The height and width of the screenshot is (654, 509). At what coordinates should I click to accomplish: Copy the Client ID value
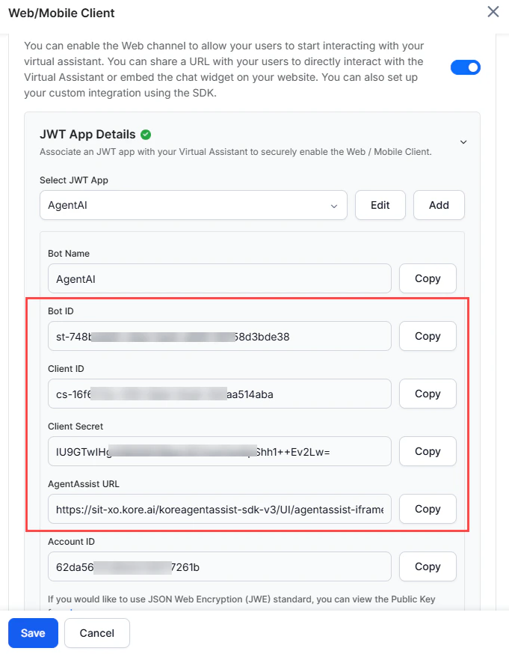(x=428, y=394)
